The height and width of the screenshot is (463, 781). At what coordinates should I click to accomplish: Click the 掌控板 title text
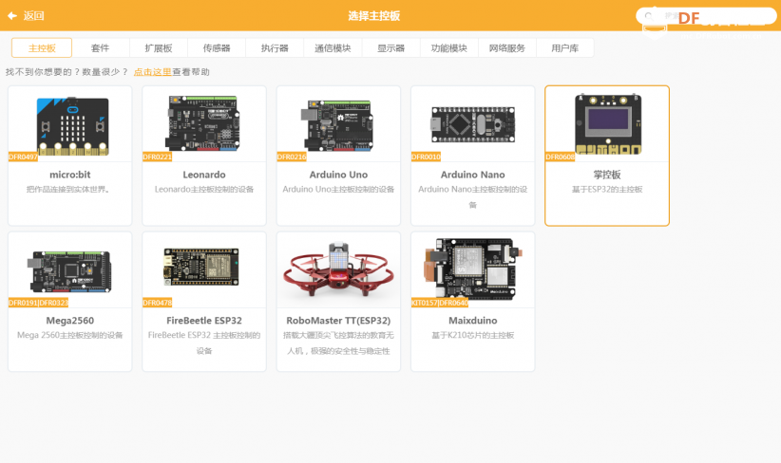607,175
